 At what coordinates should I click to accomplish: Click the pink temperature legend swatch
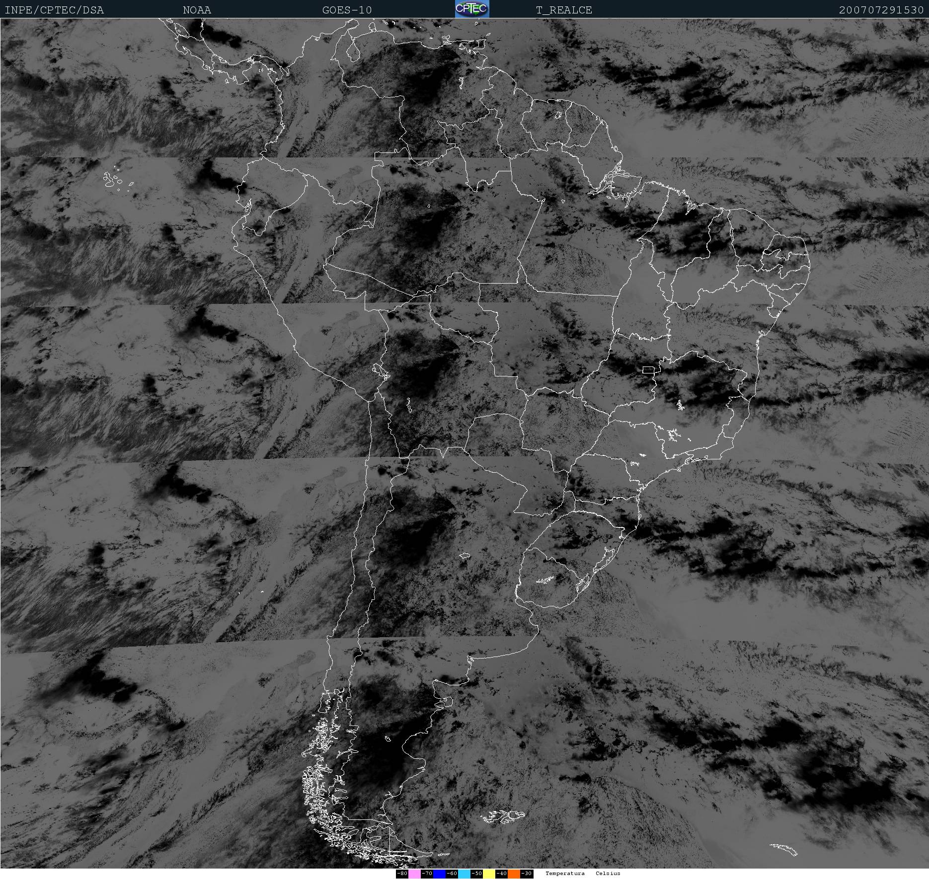(x=414, y=874)
